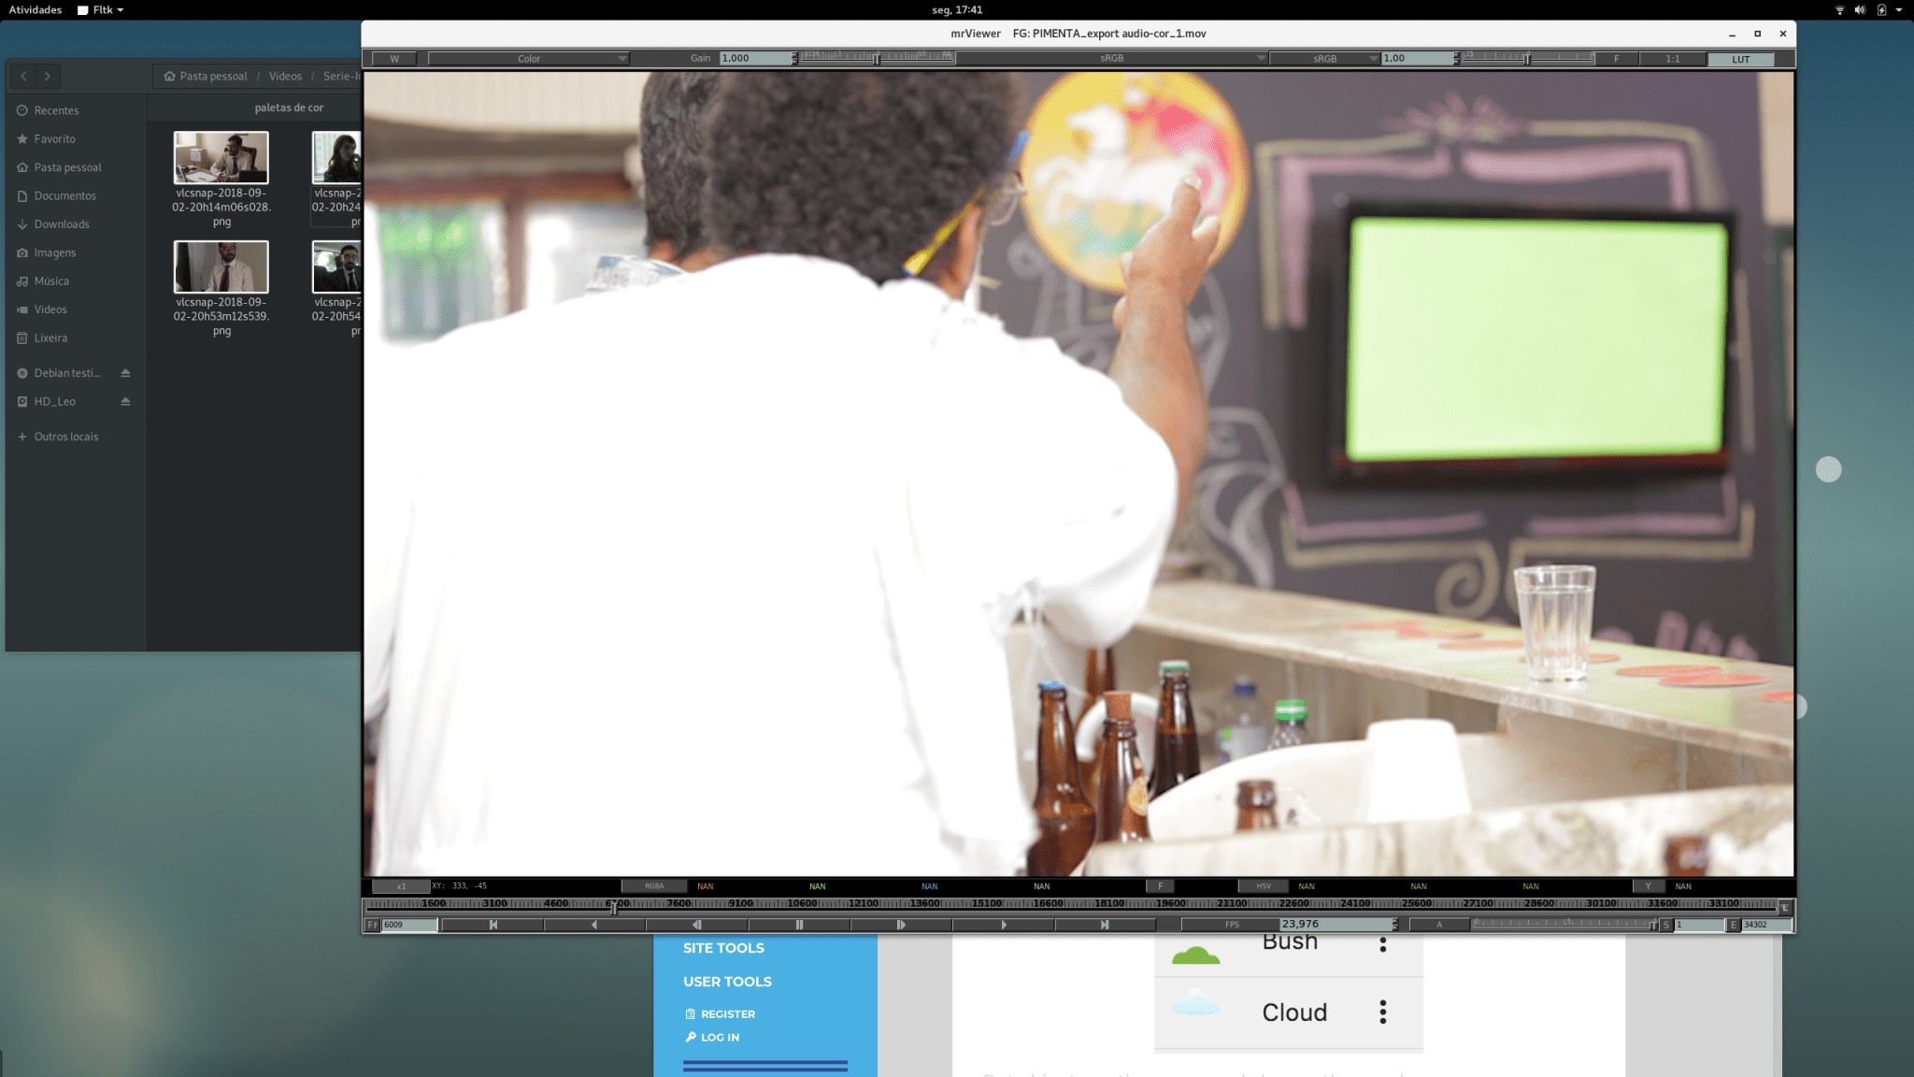The image size is (1914, 1077).
Task: Click LOG IN button in site tools
Action: tap(719, 1038)
